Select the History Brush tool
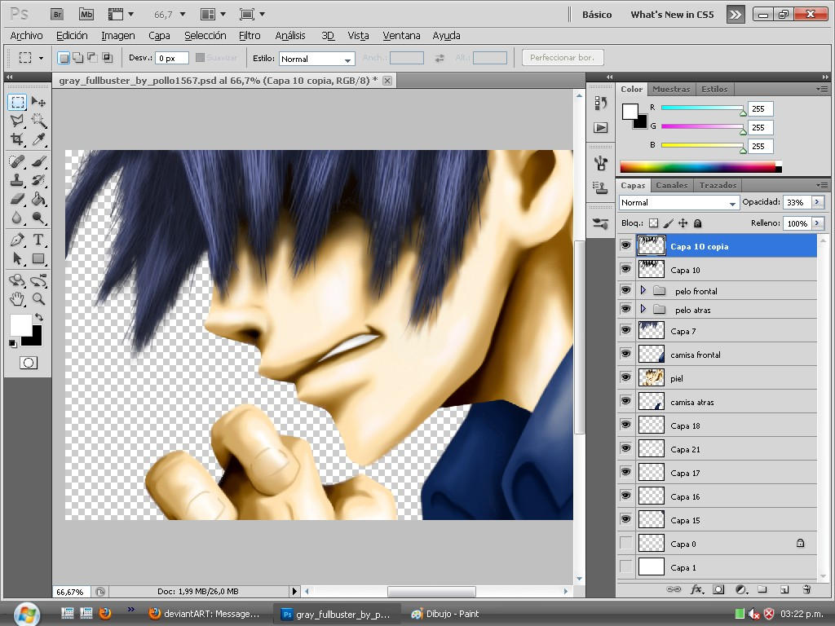Image resolution: width=835 pixels, height=626 pixels. point(38,180)
